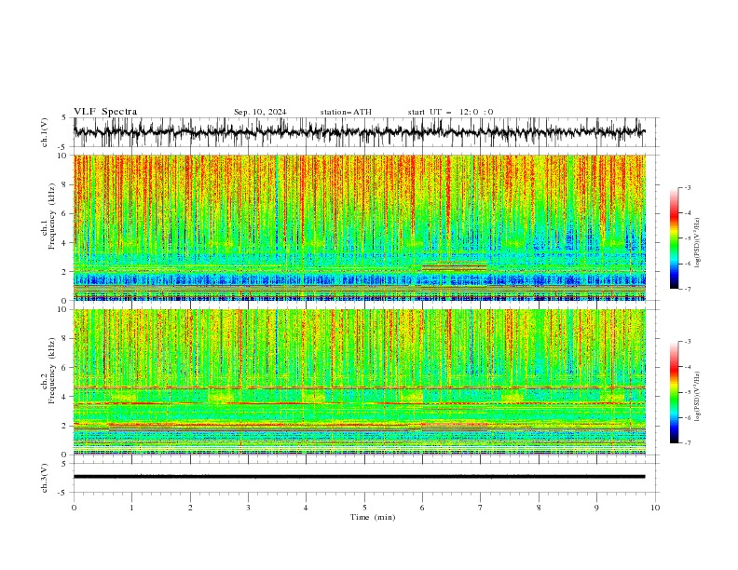Click the ch.1 spectrogram plot

click(x=359, y=227)
